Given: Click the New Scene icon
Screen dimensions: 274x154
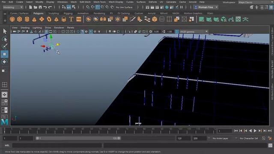Looking at the screenshot, I should (30, 7).
